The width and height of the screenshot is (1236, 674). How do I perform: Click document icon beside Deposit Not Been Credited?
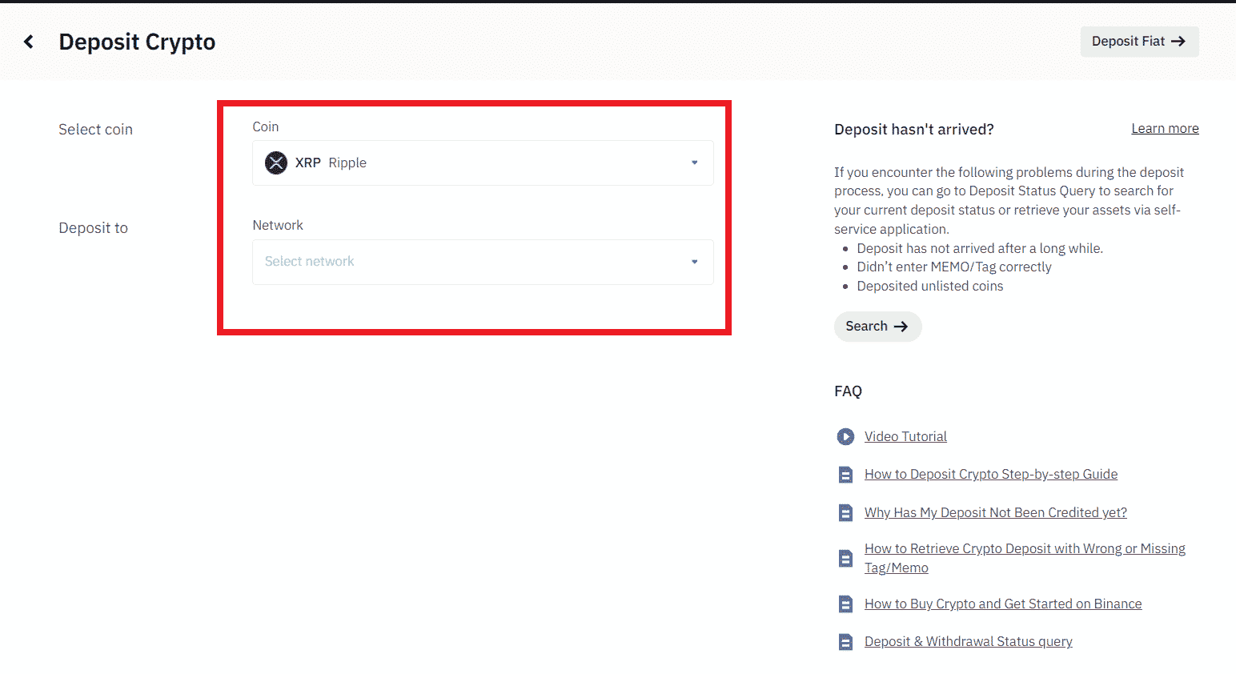[845, 512]
